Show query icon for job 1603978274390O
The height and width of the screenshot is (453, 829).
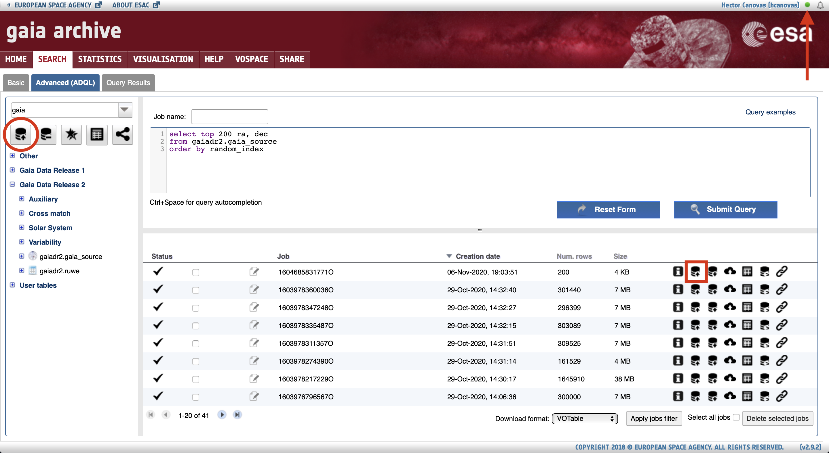765,361
